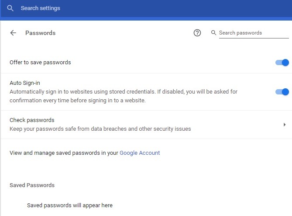Click empty area of the blue settings header

pos(196,8)
